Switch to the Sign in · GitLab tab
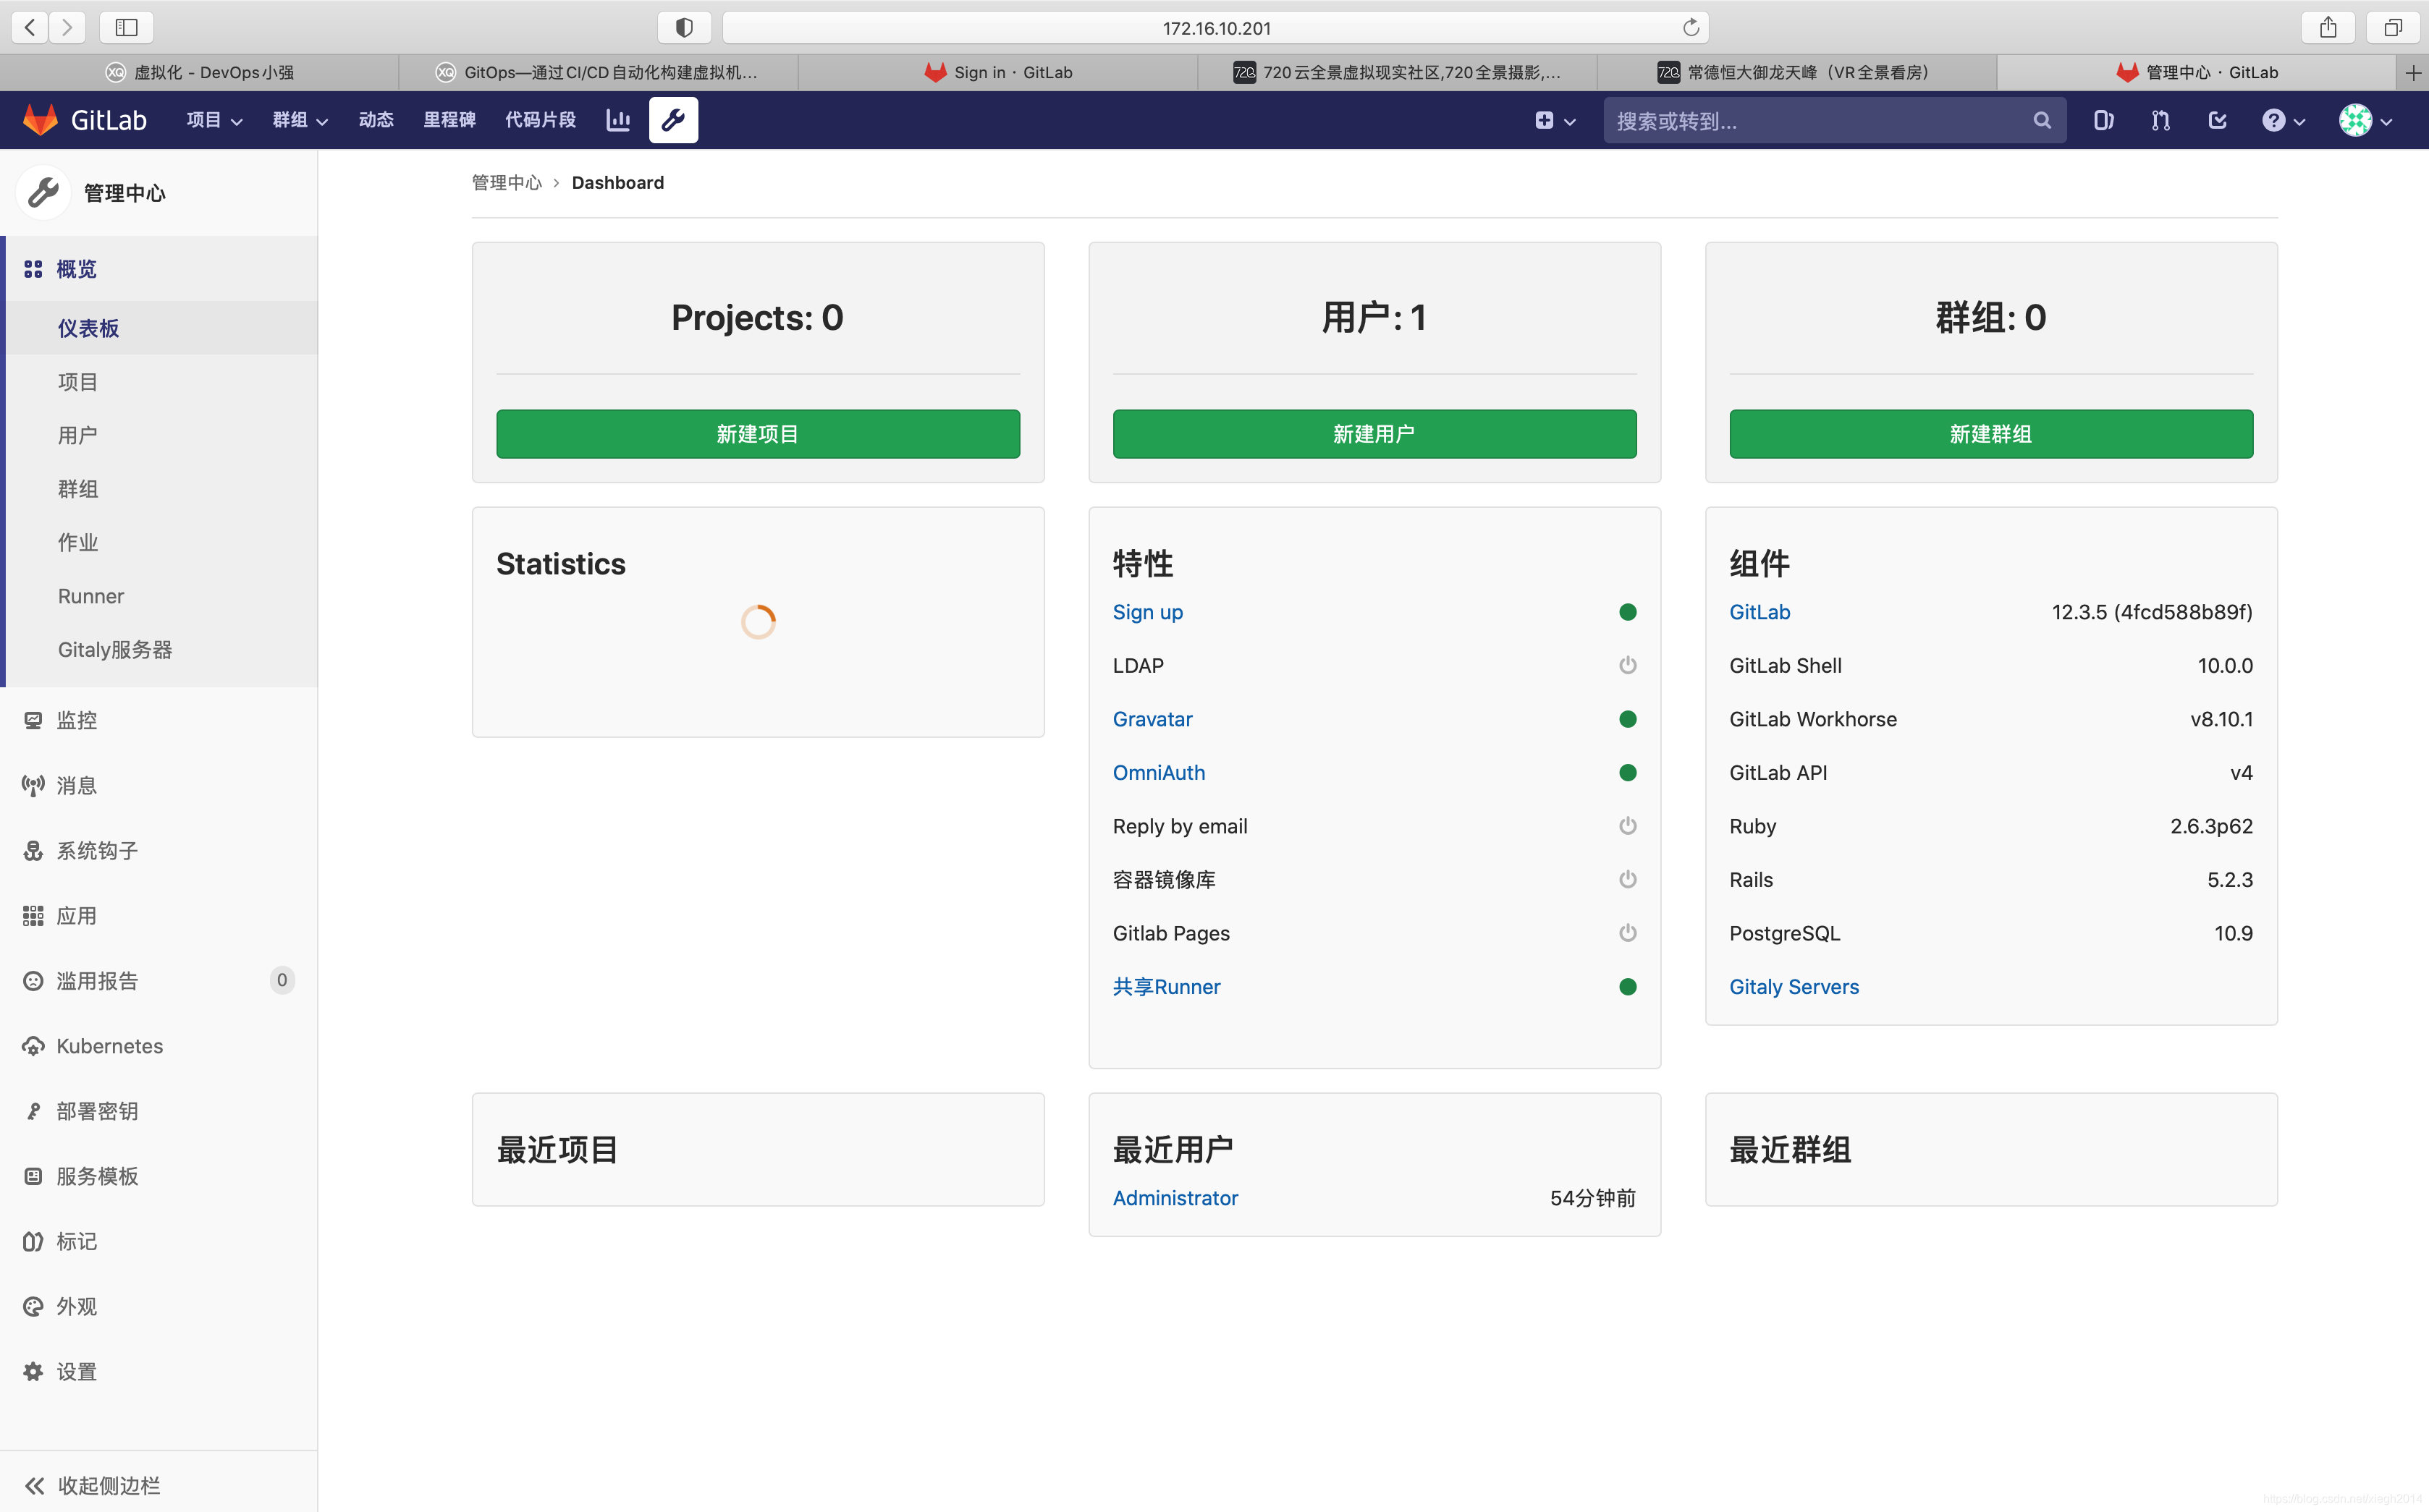2429x1512 pixels. pyautogui.click(x=997, y=72)
